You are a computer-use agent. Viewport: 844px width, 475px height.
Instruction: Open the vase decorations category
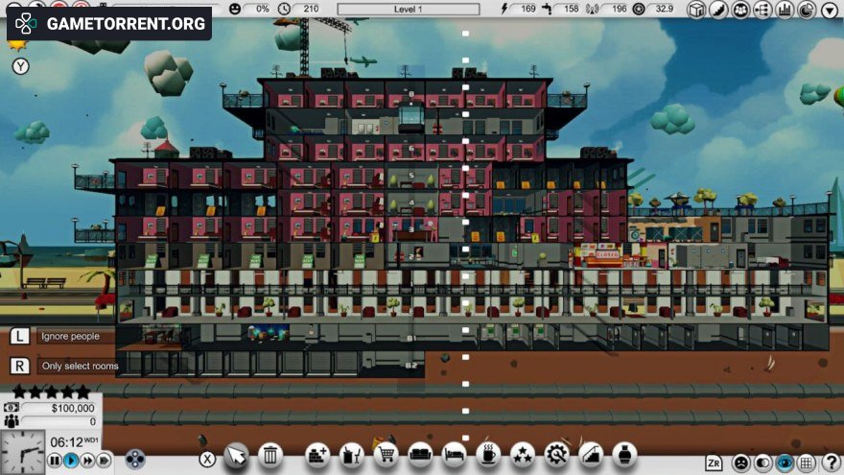tap(625, 457)
